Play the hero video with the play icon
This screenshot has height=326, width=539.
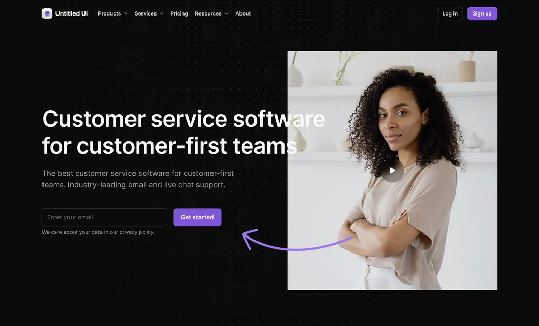(392, 171)
